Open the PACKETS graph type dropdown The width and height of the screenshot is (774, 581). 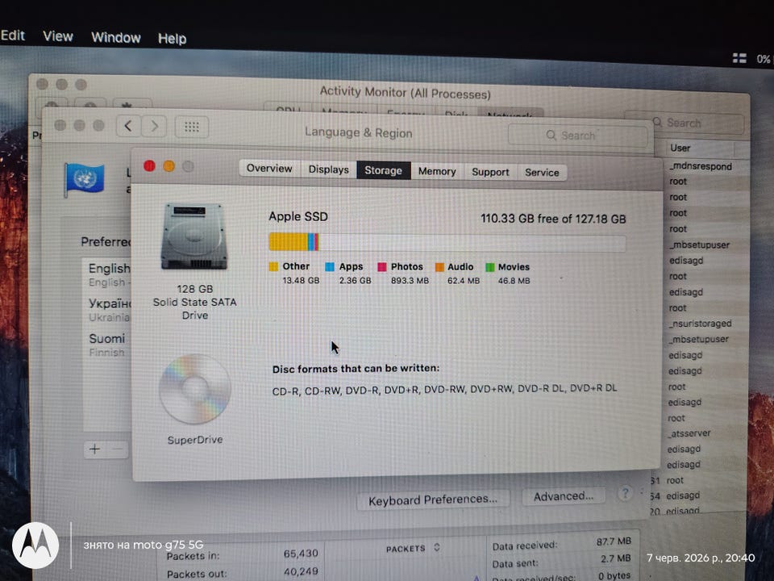click(413, 548)
